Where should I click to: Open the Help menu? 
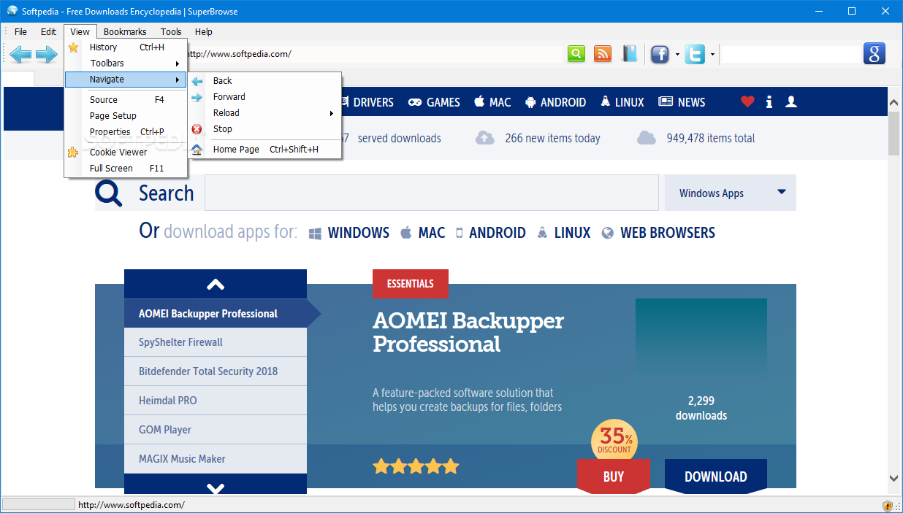tap(204, 31)
